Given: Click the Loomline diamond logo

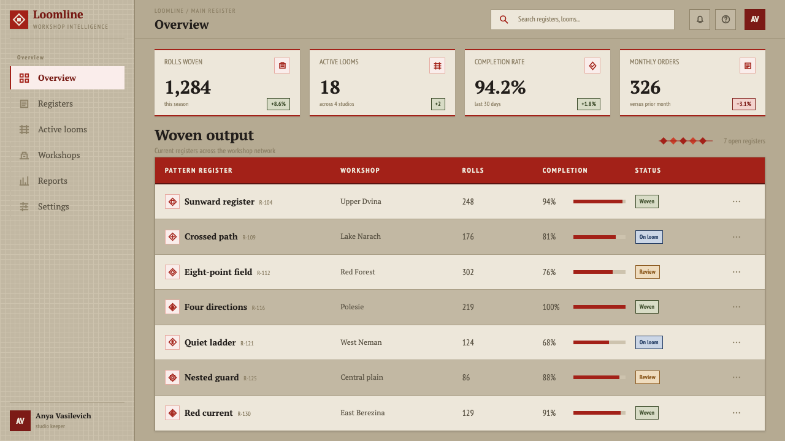Looking at the screenshot, I should [x=19, y=20].
